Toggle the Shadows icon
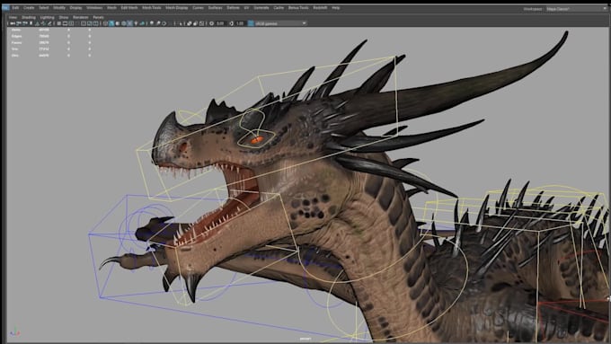The height and width of the screenshot is (344, 611). (142, 23)
